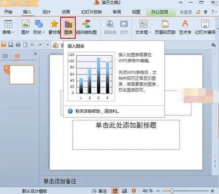
Task: Click the 动作 action icon
Action: 124,24
